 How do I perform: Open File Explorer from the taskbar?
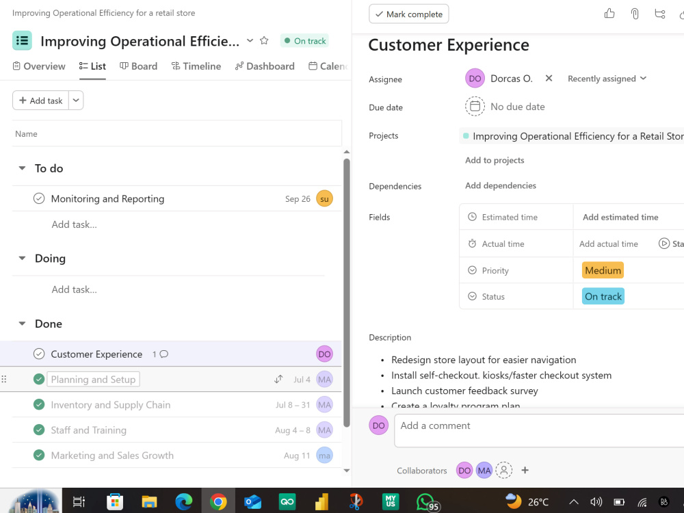[149, 501]
